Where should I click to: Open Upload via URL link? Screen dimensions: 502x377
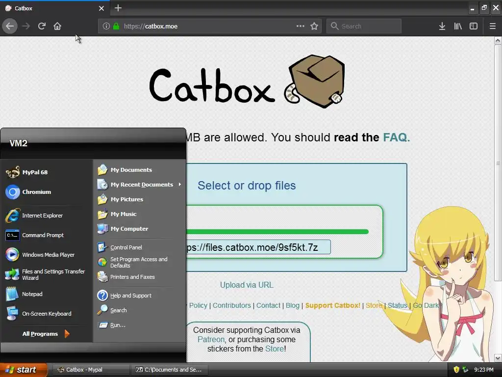[247, 285]
